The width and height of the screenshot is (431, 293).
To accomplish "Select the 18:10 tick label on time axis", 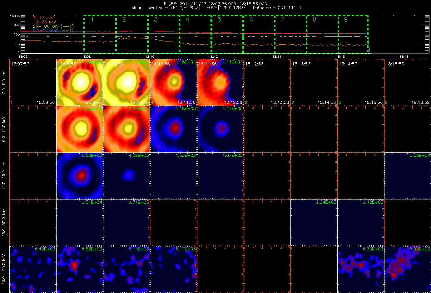I will coord(150,57).
